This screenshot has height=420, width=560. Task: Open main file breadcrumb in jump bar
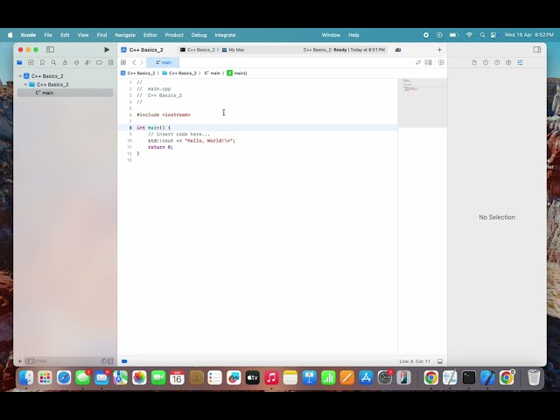[x=213, y=73]
